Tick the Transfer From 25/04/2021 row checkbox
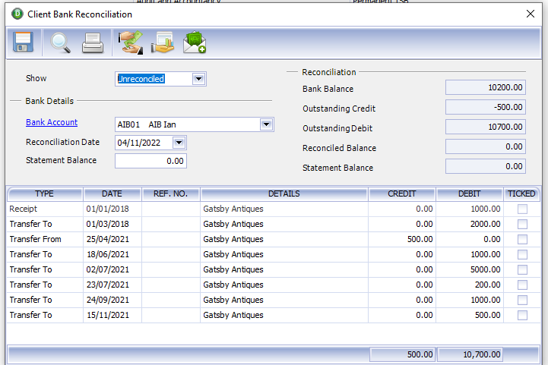 coord(522,239)
